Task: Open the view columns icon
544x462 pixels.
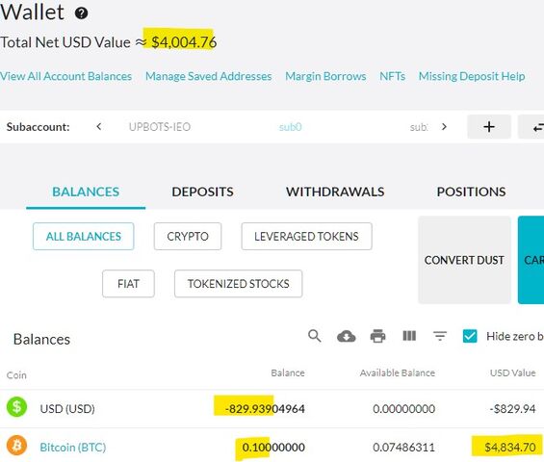Action: click(x=409, y=336)
